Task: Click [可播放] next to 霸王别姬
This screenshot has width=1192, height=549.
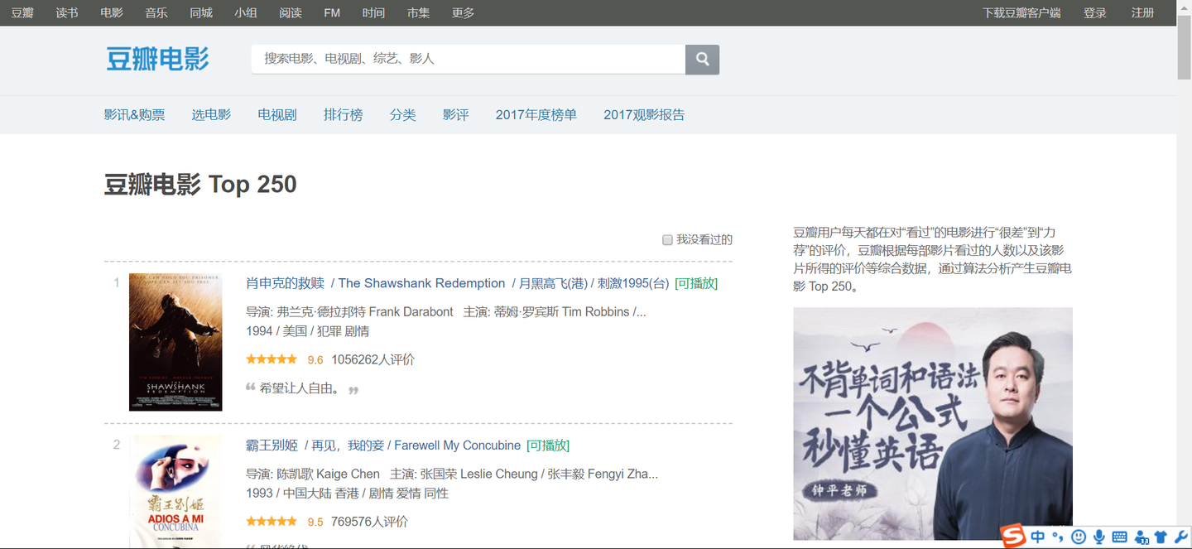Action: pyautogui.click(x=548, y=445)
